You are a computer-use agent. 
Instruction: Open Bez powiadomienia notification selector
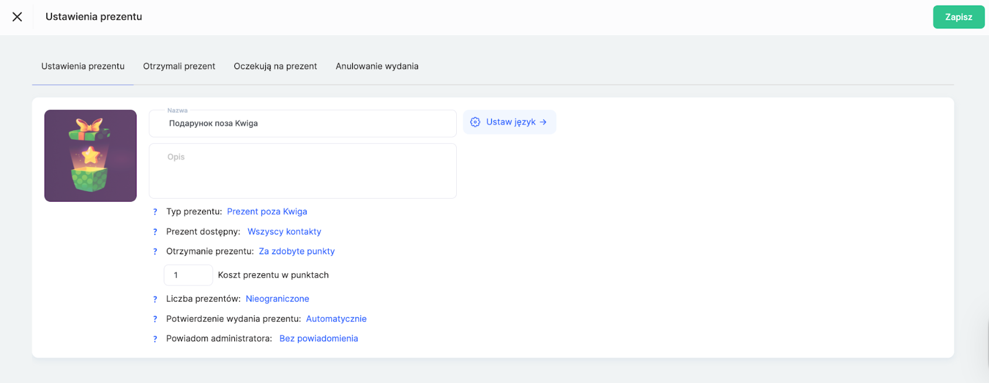[x=318, y=339]
